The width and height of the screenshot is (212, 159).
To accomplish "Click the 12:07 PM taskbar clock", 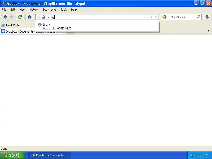I will [202, 155].
